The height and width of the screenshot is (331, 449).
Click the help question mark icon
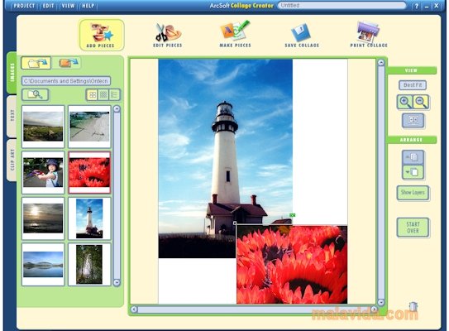[x=417, y=6]
